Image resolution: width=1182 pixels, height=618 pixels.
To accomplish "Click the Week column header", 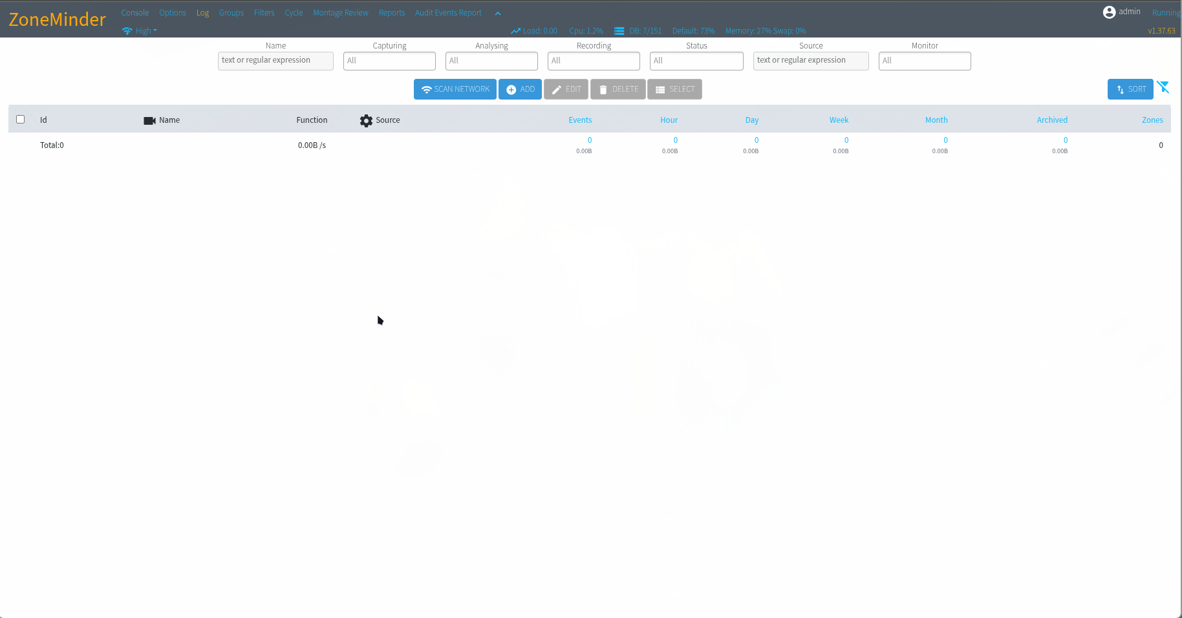I will tap(839, 120).
